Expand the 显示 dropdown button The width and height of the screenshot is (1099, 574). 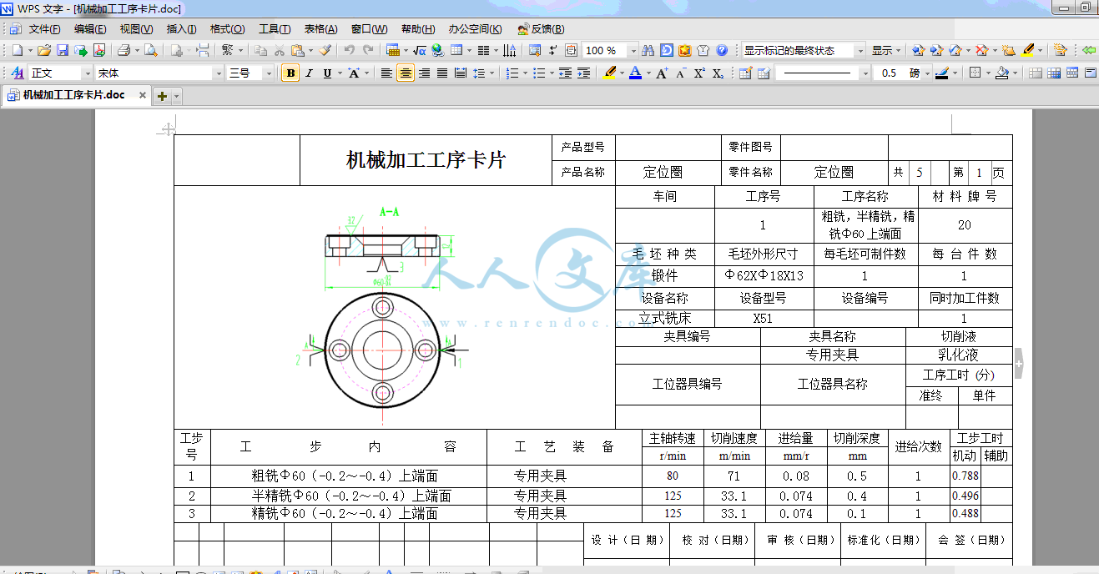click(x=887, y=50)
